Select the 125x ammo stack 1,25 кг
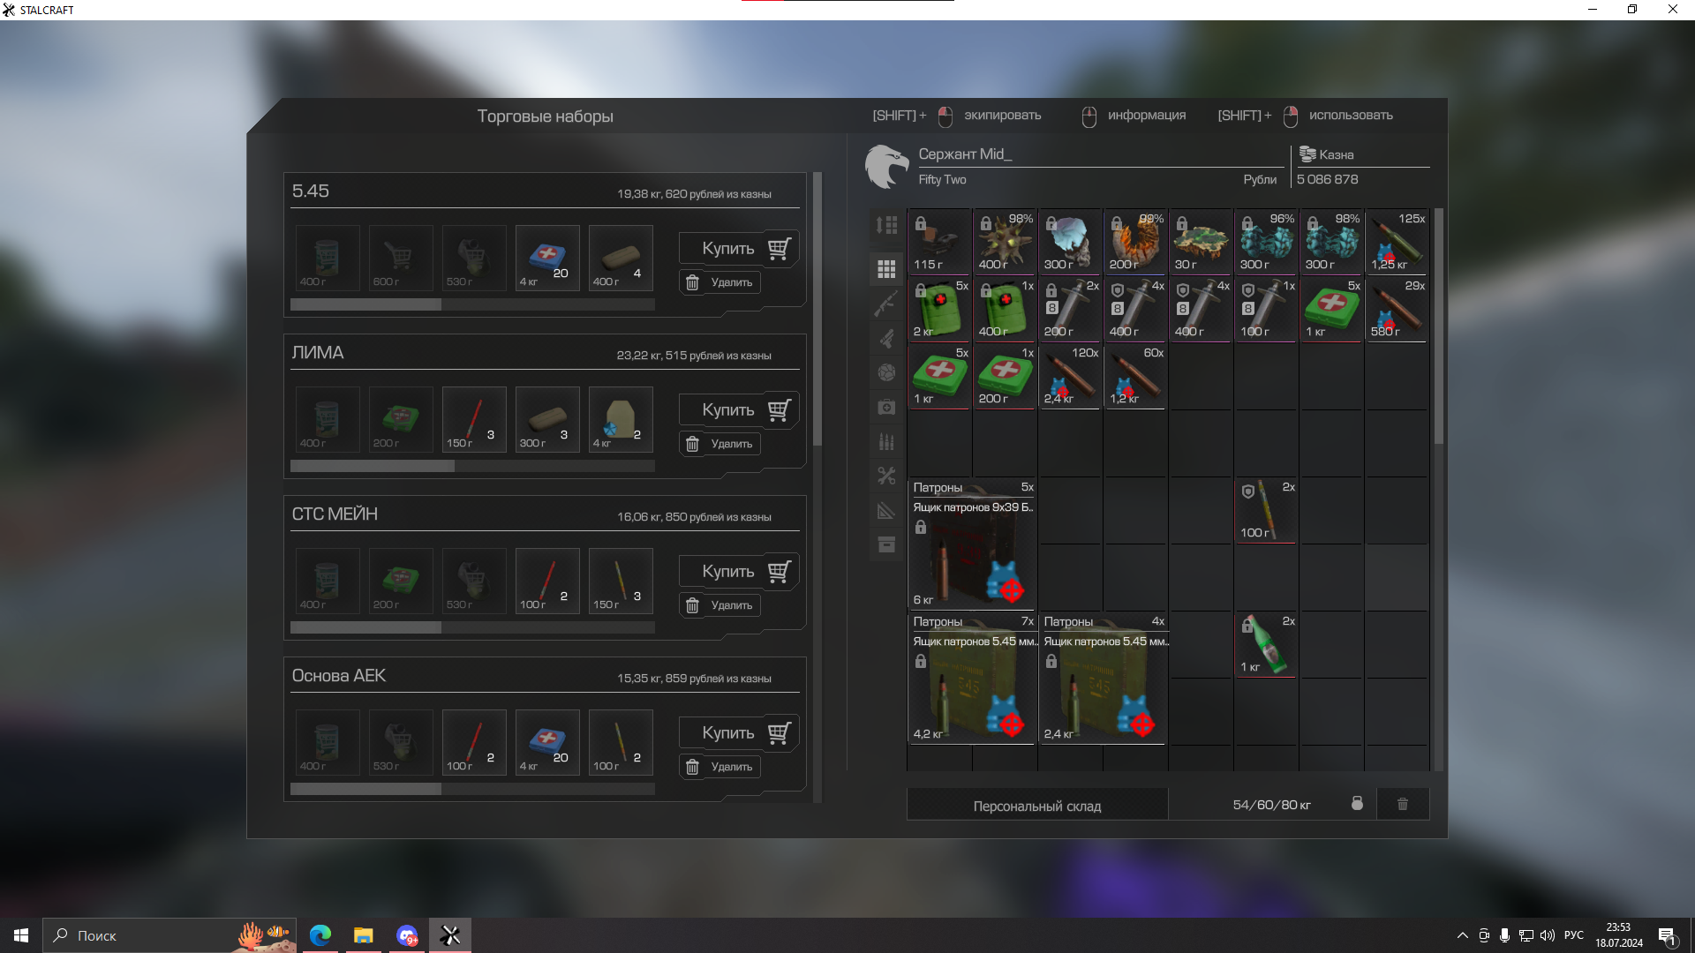The height and width of the screenshot is (953, 1695). click(1397, 241)
